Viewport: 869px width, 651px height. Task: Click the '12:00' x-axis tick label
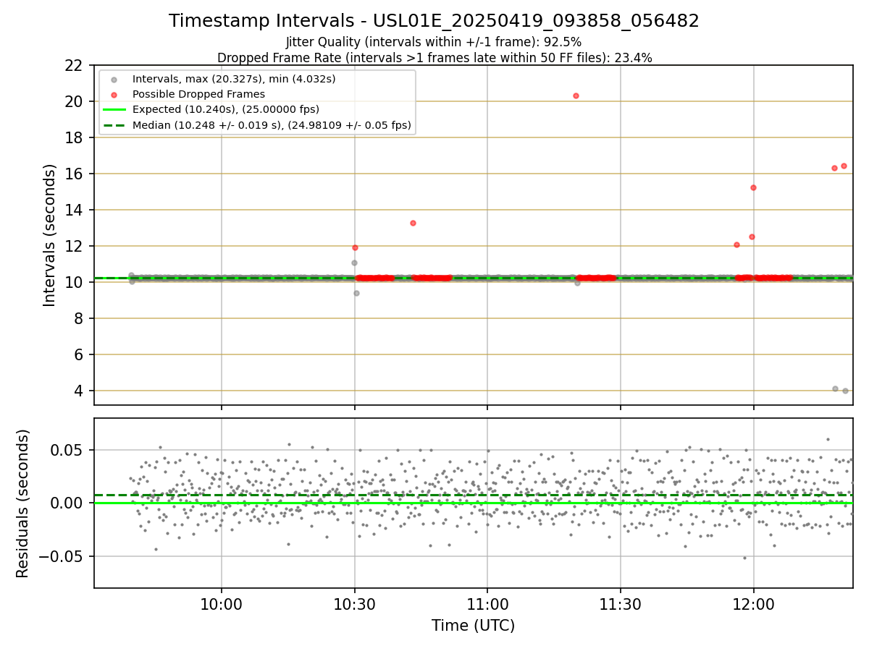click(x=754, y=605)
